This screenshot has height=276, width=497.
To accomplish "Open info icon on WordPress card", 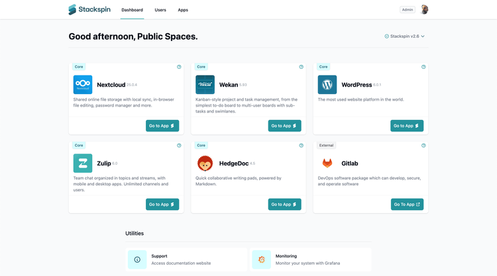I will (423, 67).
